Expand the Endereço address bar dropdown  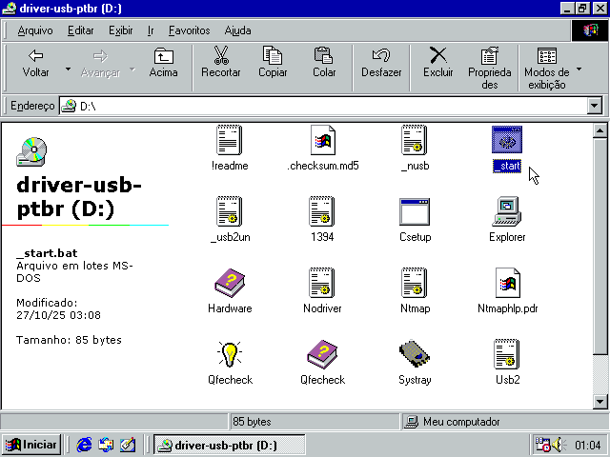tap(595, 107)
